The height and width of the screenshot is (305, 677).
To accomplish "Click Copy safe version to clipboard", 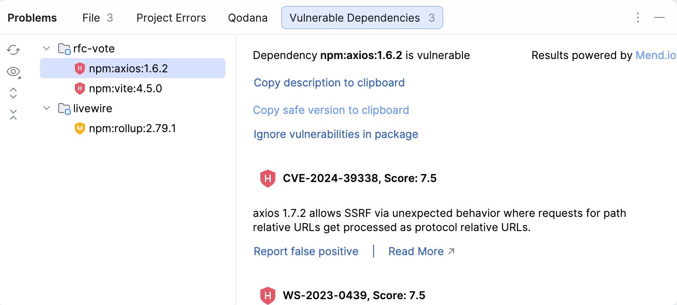I will pyautogui.click(x=331, y=110).
